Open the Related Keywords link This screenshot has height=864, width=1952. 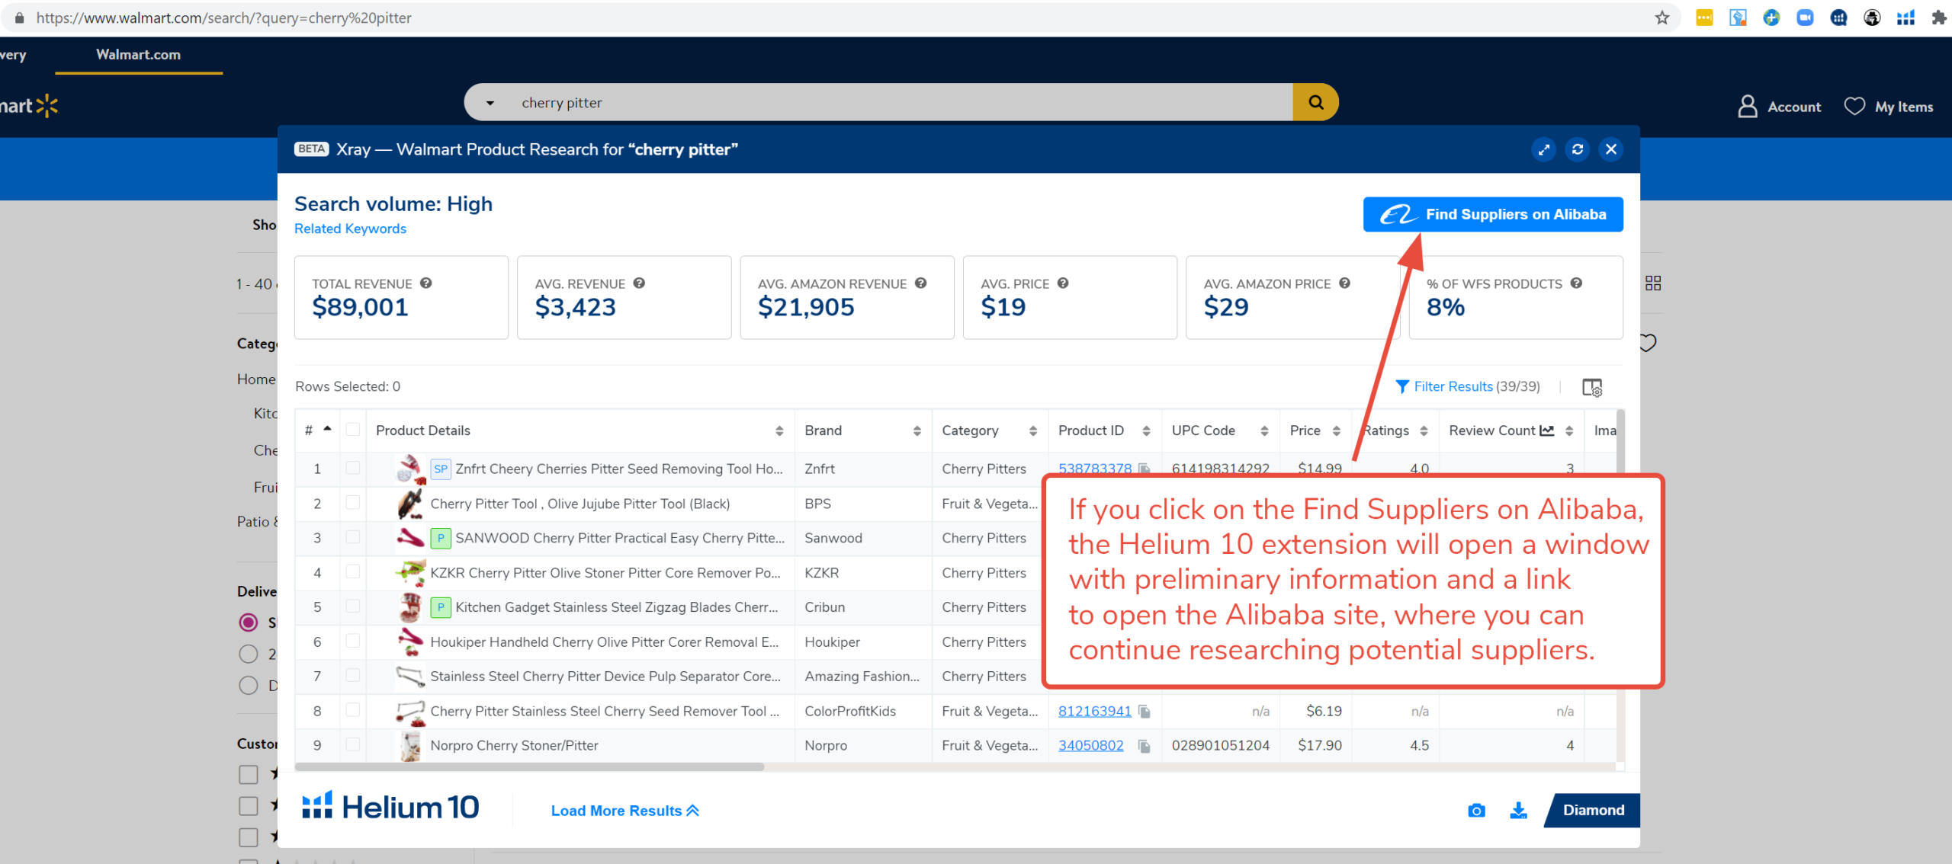(x=350, y=229)
